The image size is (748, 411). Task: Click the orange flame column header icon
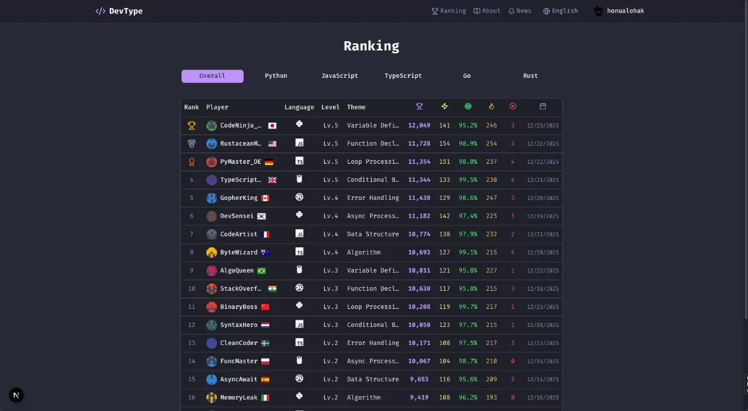tap(491, 106)
